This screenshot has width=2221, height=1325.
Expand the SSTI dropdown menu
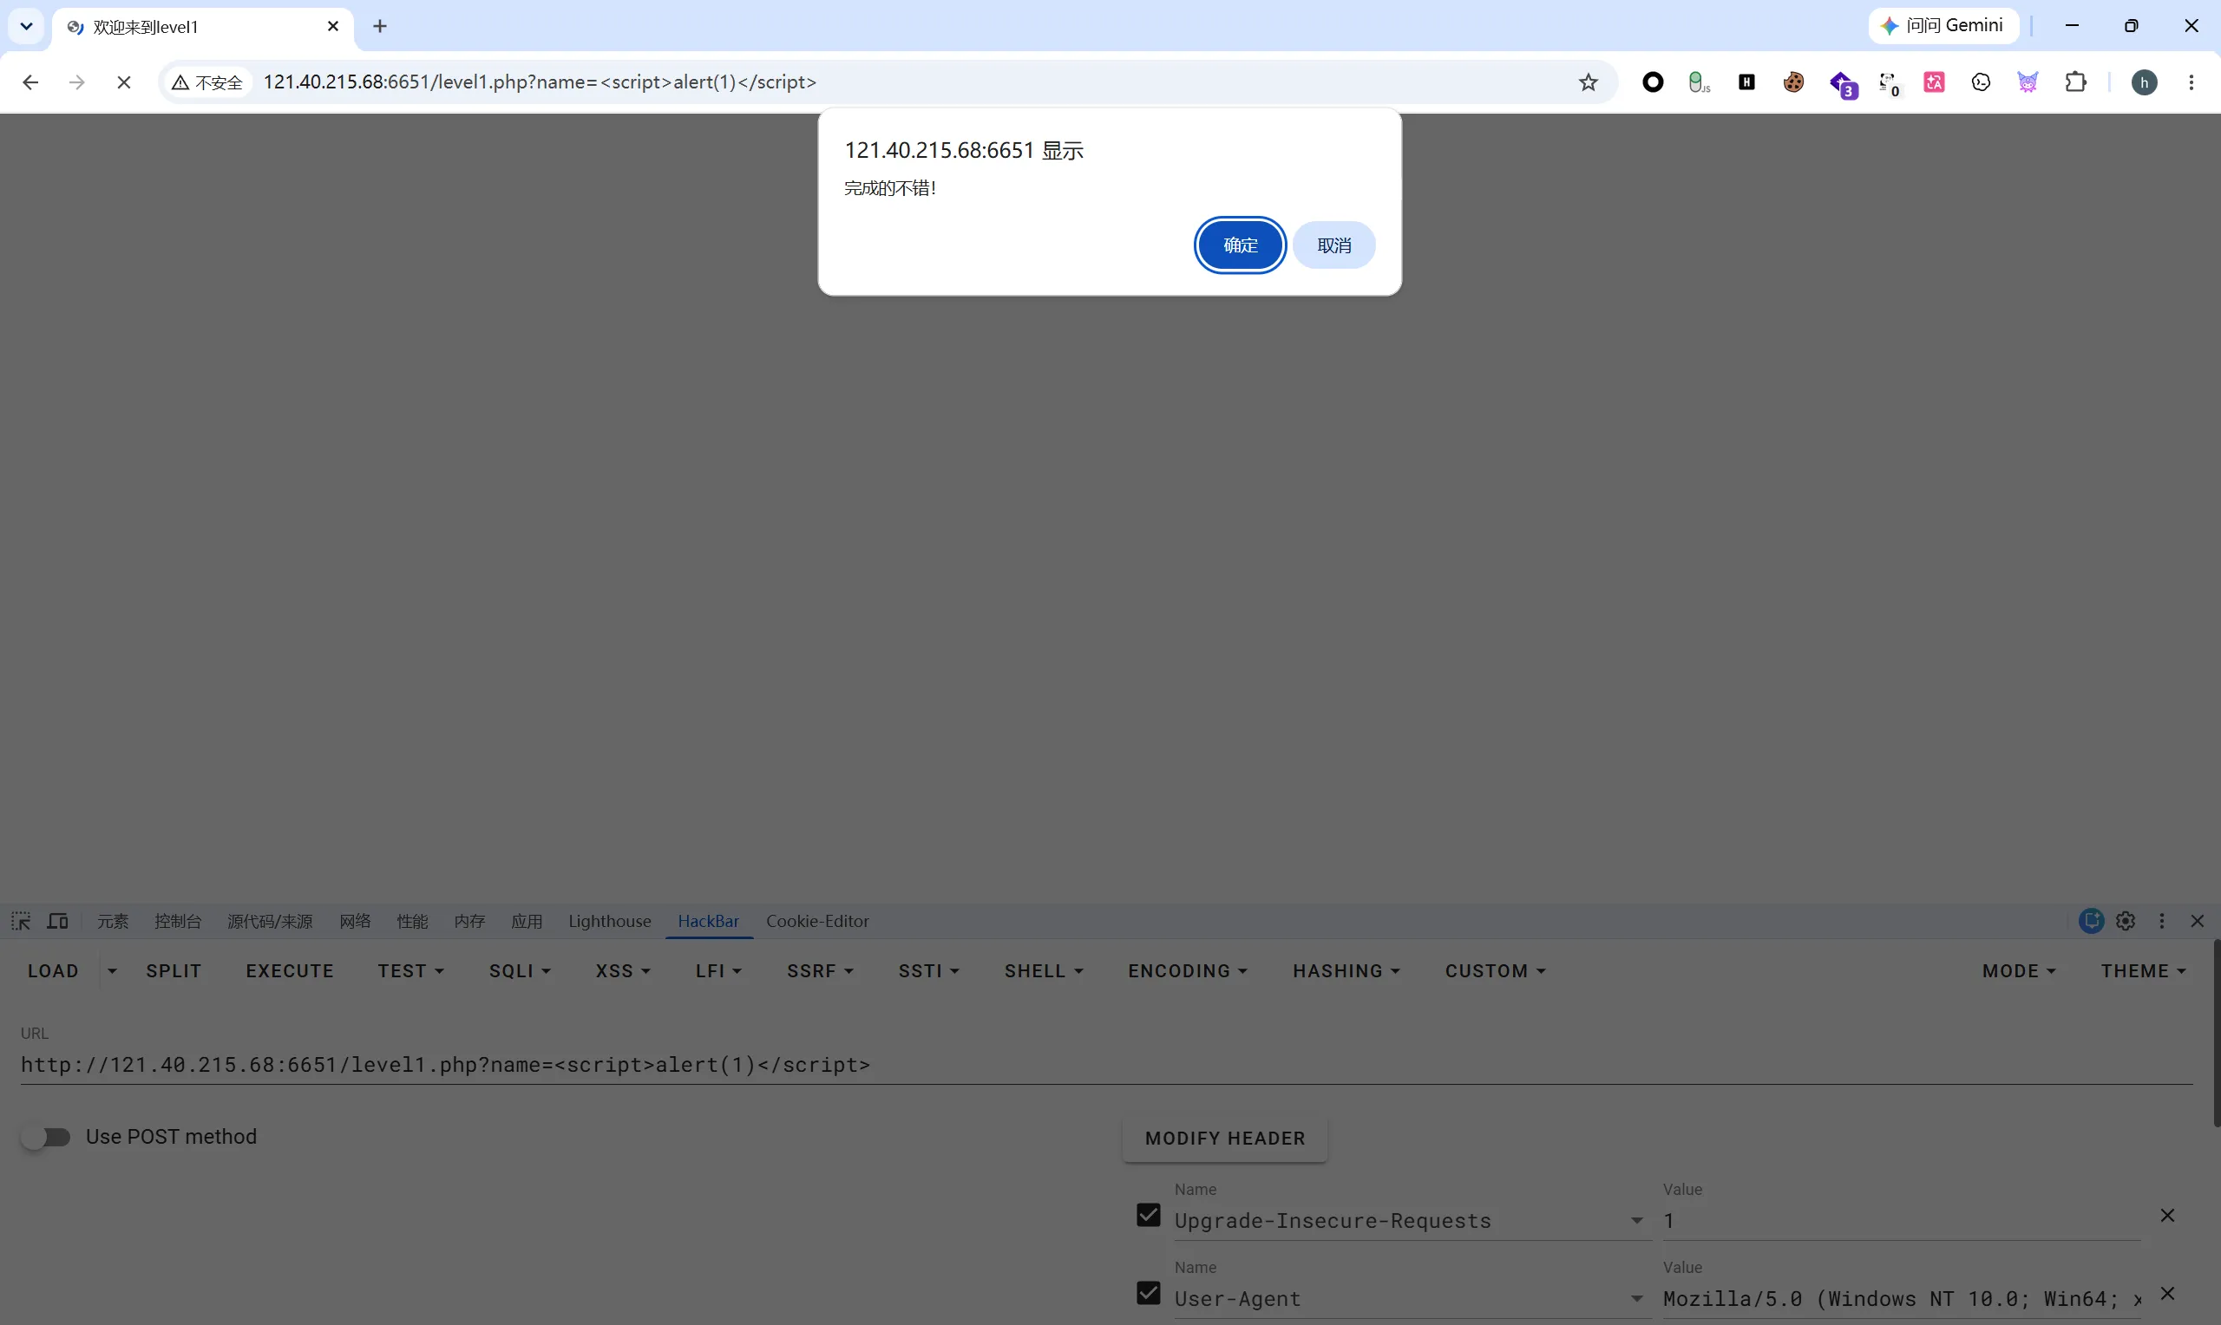click(x=929, y=970)
